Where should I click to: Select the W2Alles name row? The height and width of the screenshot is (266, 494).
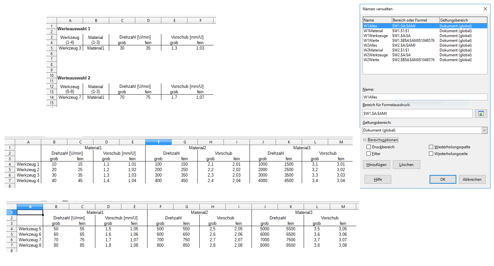click(x=425, y=45)
